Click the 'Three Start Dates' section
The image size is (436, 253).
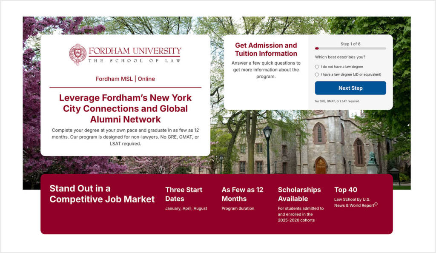point(184,194)
